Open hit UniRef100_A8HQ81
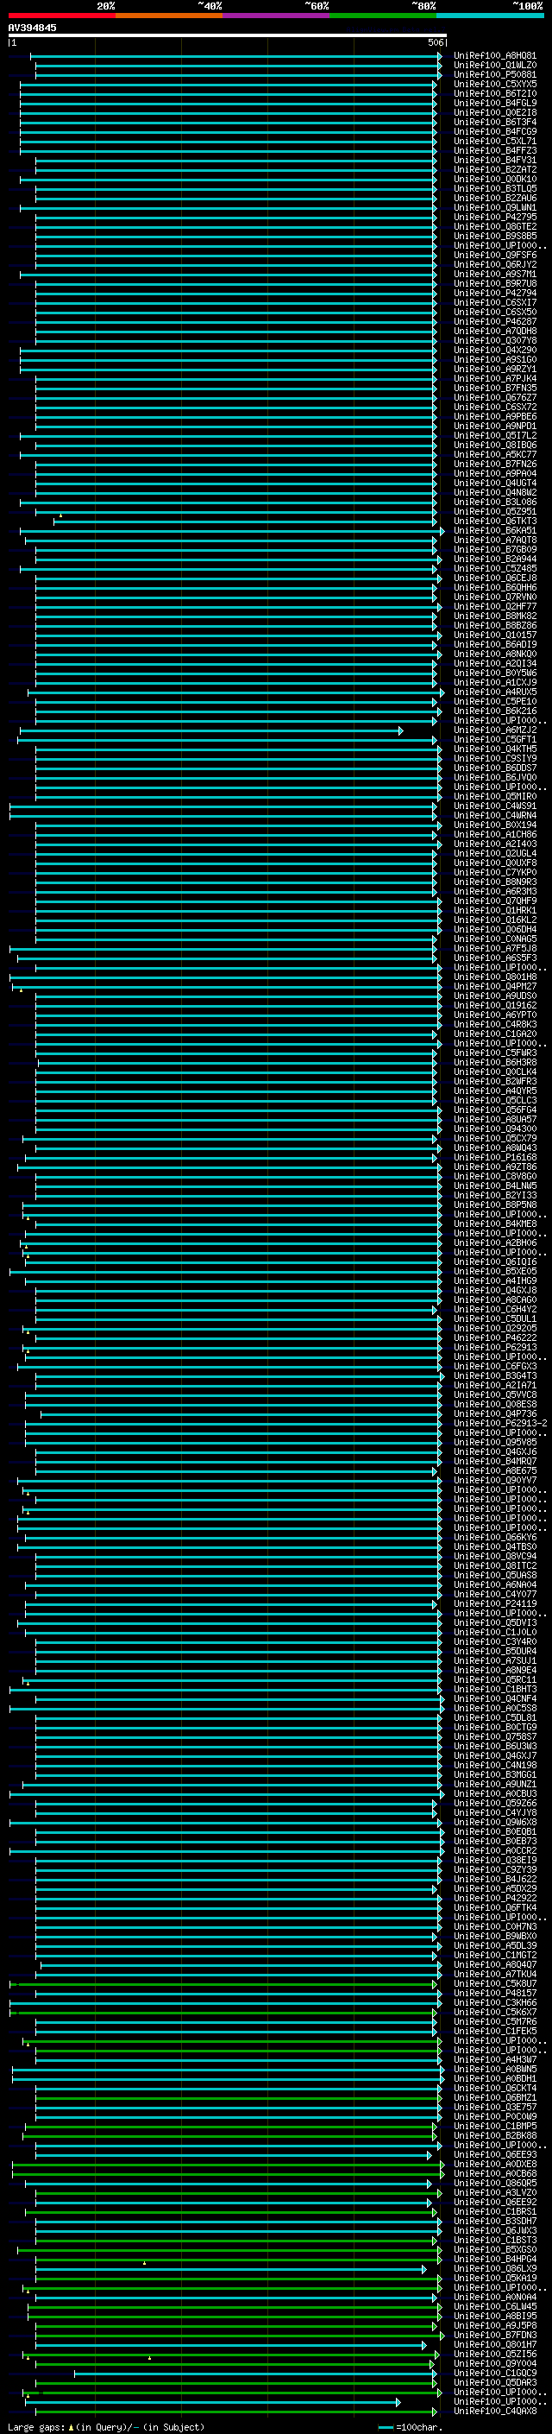Image resolution: width=552 pixels, height=2434 pixels. pos(494,56)
